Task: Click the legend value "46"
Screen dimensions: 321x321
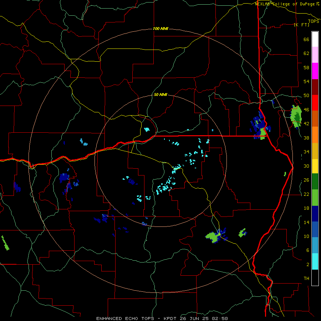Action: [306, 110]
